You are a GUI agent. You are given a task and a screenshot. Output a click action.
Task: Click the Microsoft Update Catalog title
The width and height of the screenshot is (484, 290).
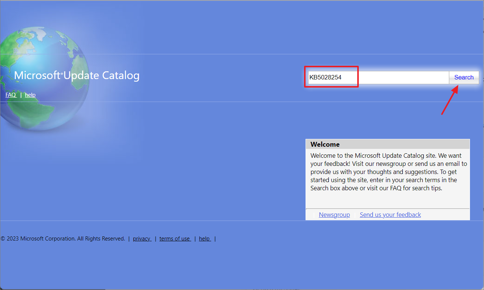coord(77,76)
